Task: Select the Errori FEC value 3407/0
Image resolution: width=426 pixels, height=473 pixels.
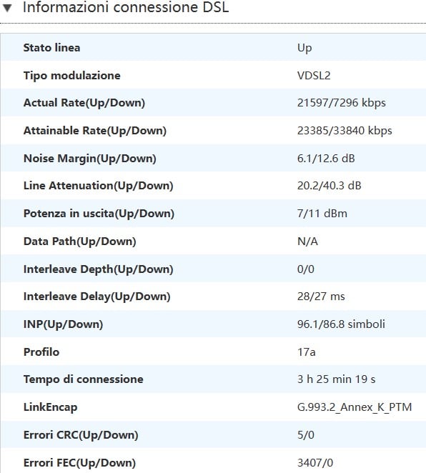Action: (x=315, y=463)
